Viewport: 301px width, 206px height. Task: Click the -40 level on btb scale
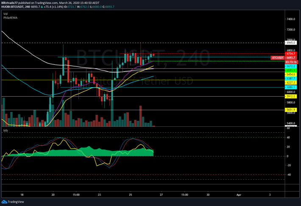[x=289, y=175]
